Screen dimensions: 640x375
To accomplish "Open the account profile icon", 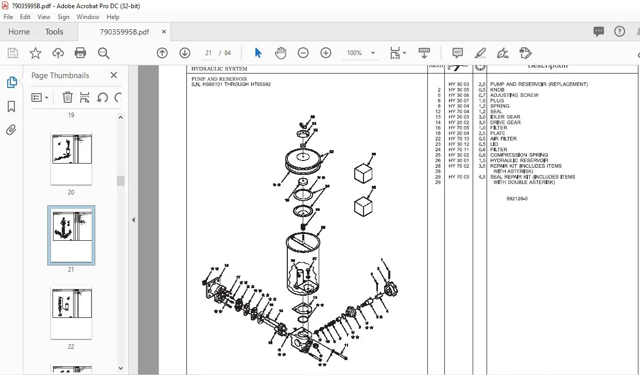I will coord(639,31).
